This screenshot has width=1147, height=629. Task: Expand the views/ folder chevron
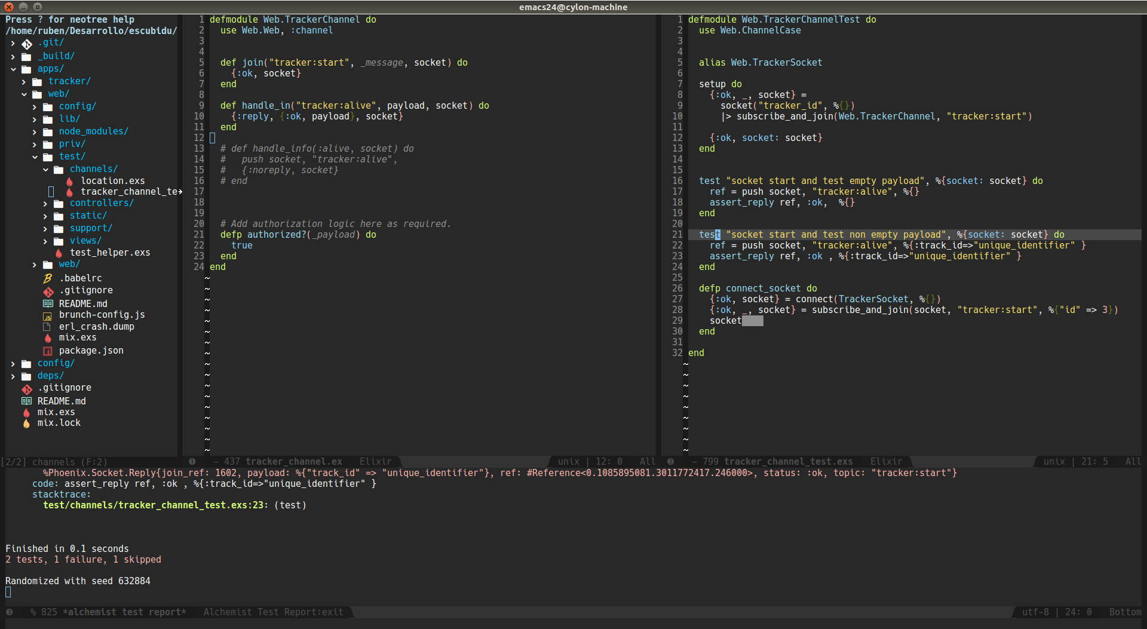[x=45, y=241]
